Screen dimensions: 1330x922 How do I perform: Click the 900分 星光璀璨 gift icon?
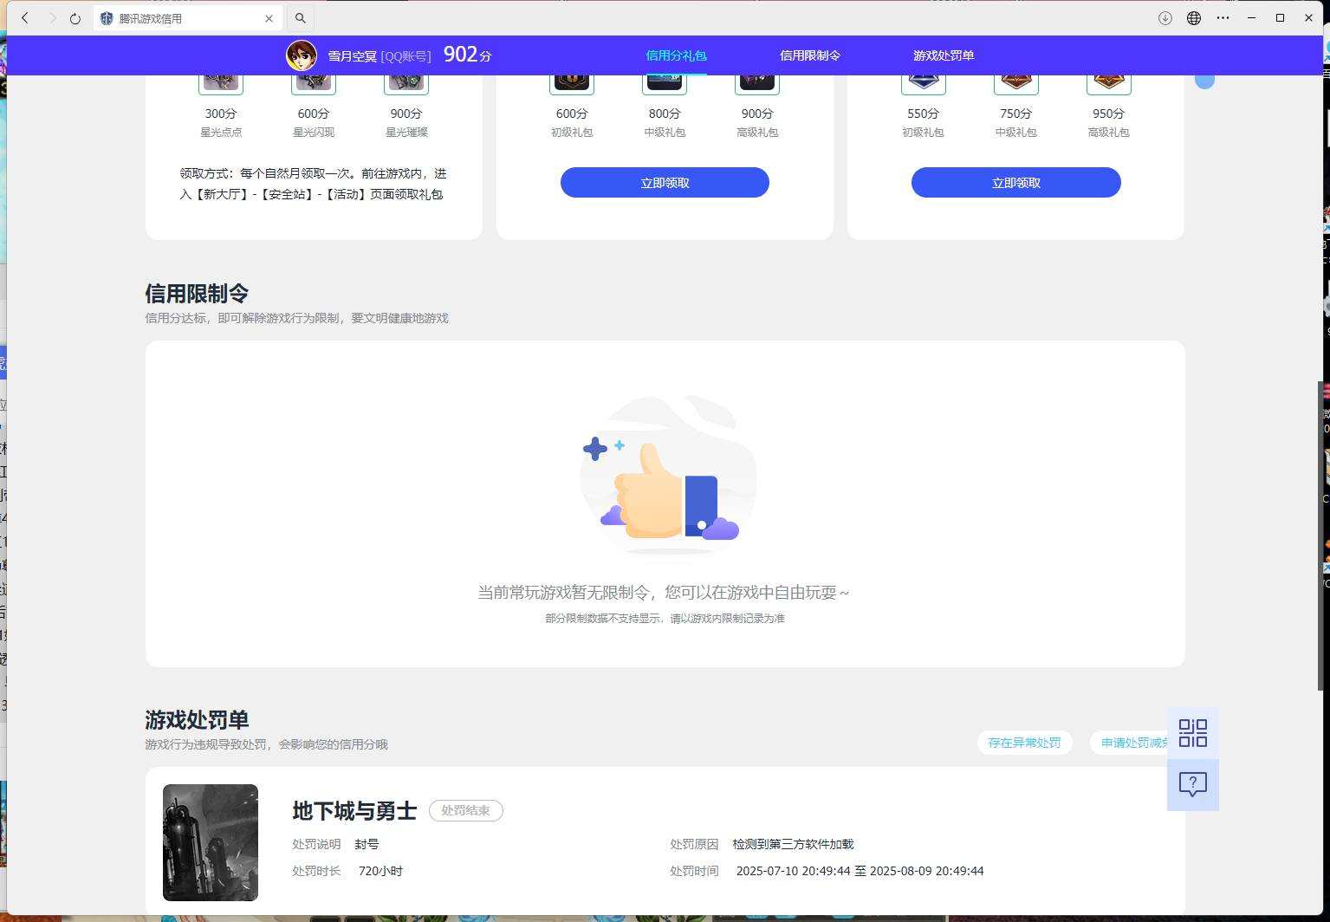(406, 84)
